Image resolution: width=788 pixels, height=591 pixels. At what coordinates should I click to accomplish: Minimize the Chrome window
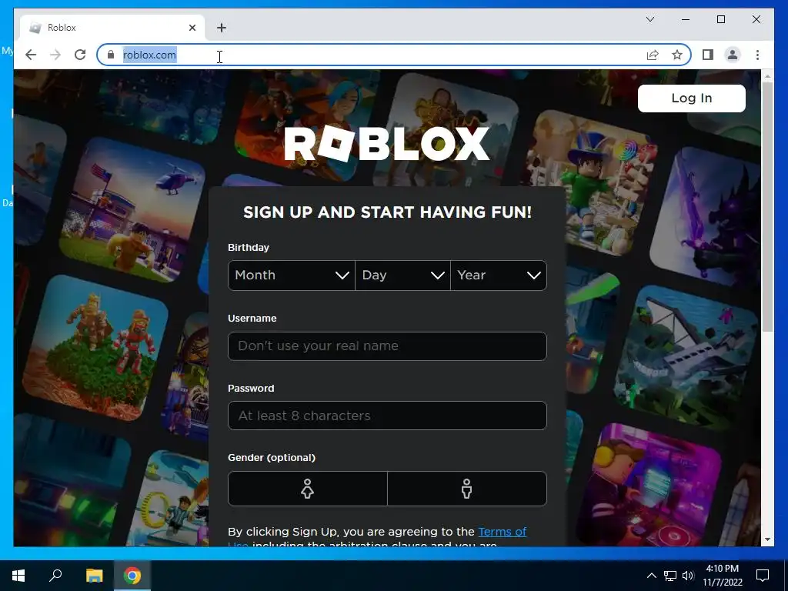coord(686,19)
